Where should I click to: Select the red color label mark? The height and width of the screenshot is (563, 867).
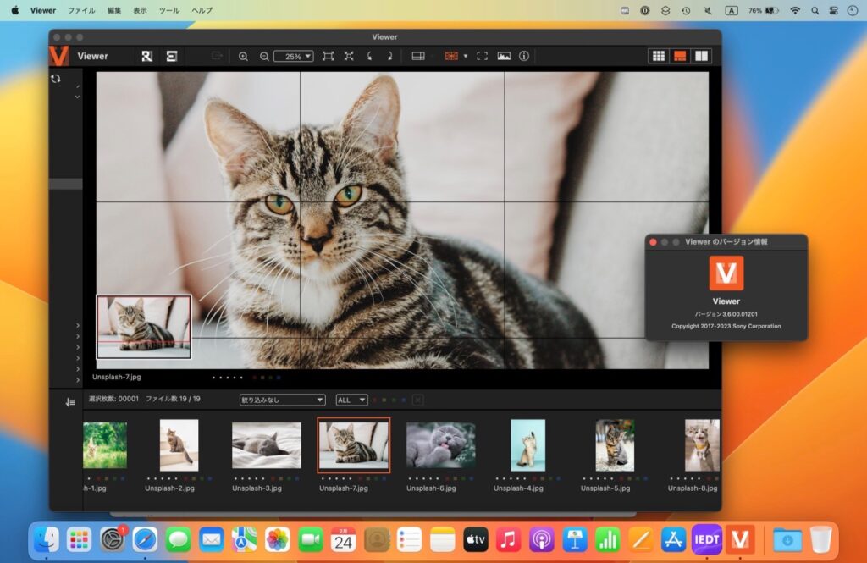click(x=375, y=400)
